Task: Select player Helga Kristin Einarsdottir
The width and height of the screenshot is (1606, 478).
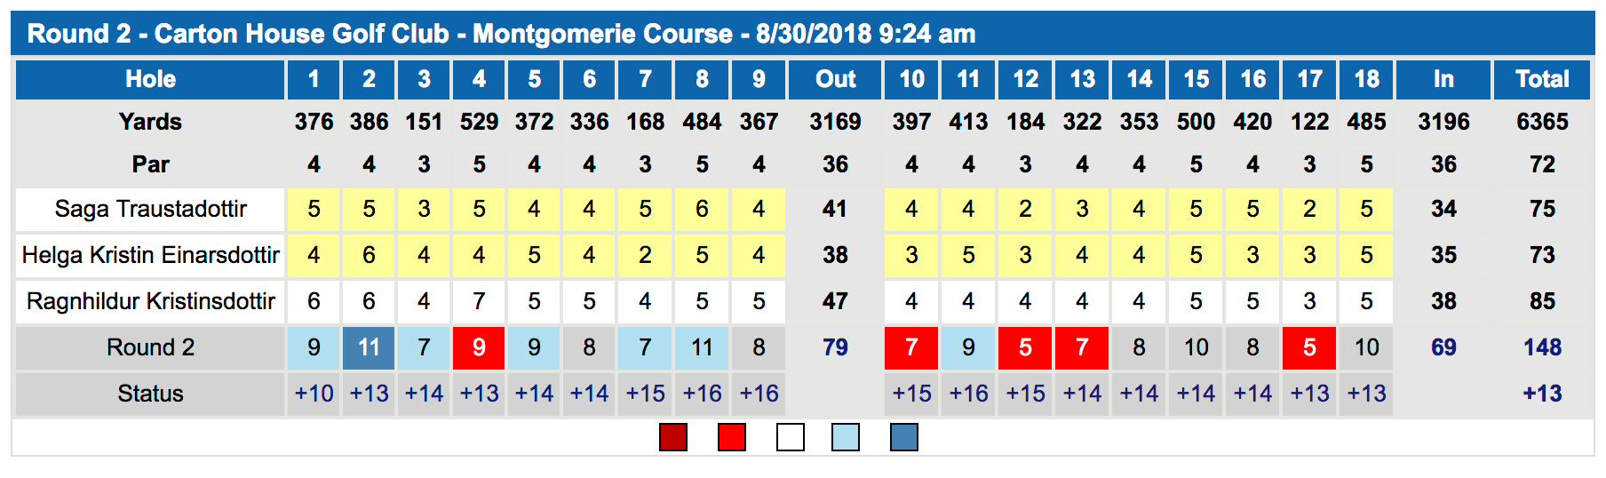Action: 150,255
